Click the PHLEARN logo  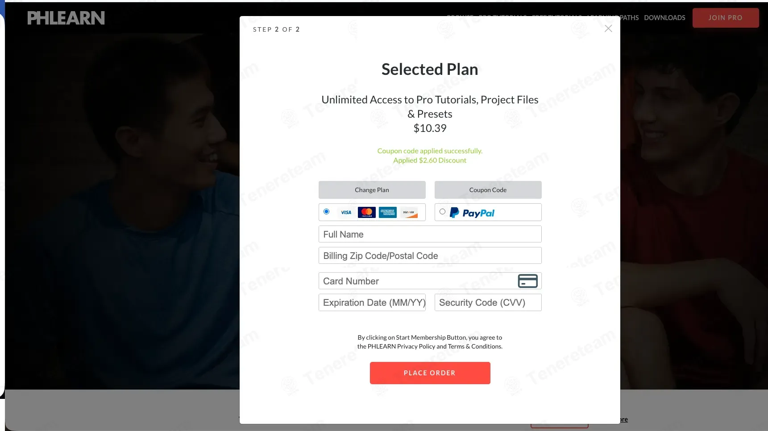(x=66, y=18)
